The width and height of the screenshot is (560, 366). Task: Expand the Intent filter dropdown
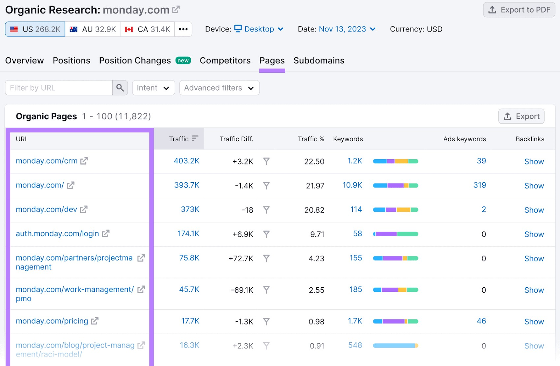(154, 88)
